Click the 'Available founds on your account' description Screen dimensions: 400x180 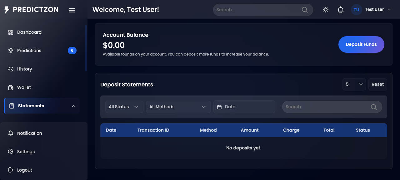186,54
